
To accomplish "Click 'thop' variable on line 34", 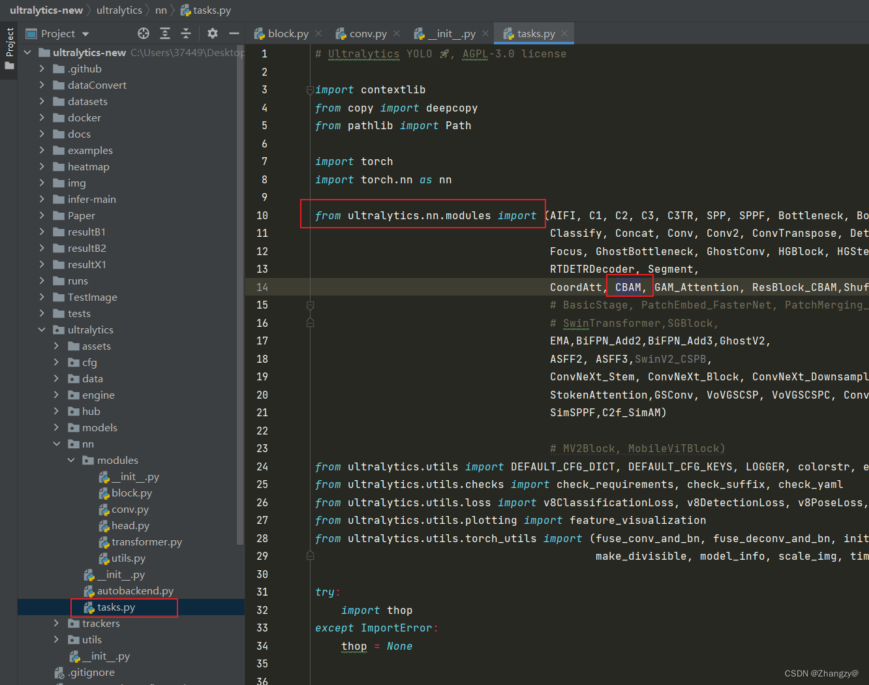I will click(354, 646).
